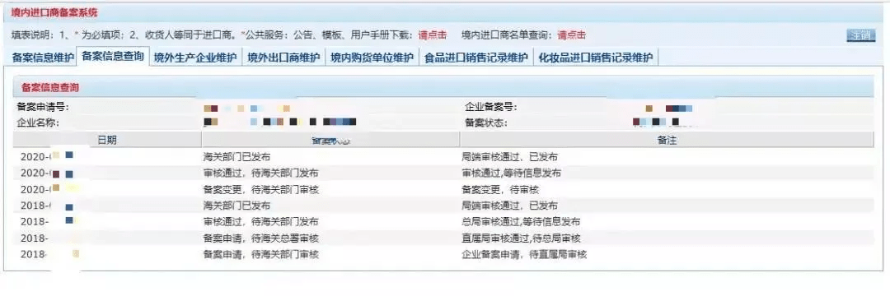Click the 企业备案号 field label
This screenshot has height=296, width=890.
pyautogui.click(x=491, y=107)
